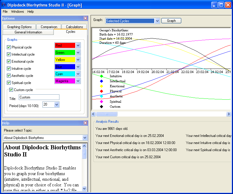
Task: Click the Diplodock app icon in title bar
Action: tap(4, 5)
